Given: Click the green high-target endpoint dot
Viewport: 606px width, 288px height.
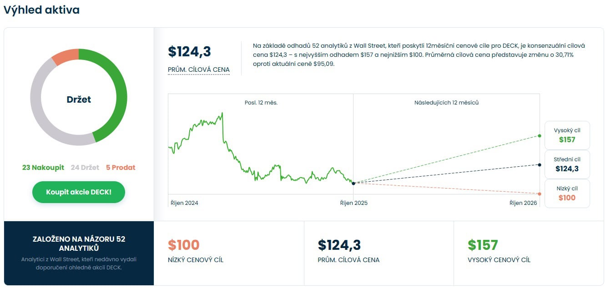Looking at the screenshot, I should pos(540,136).
